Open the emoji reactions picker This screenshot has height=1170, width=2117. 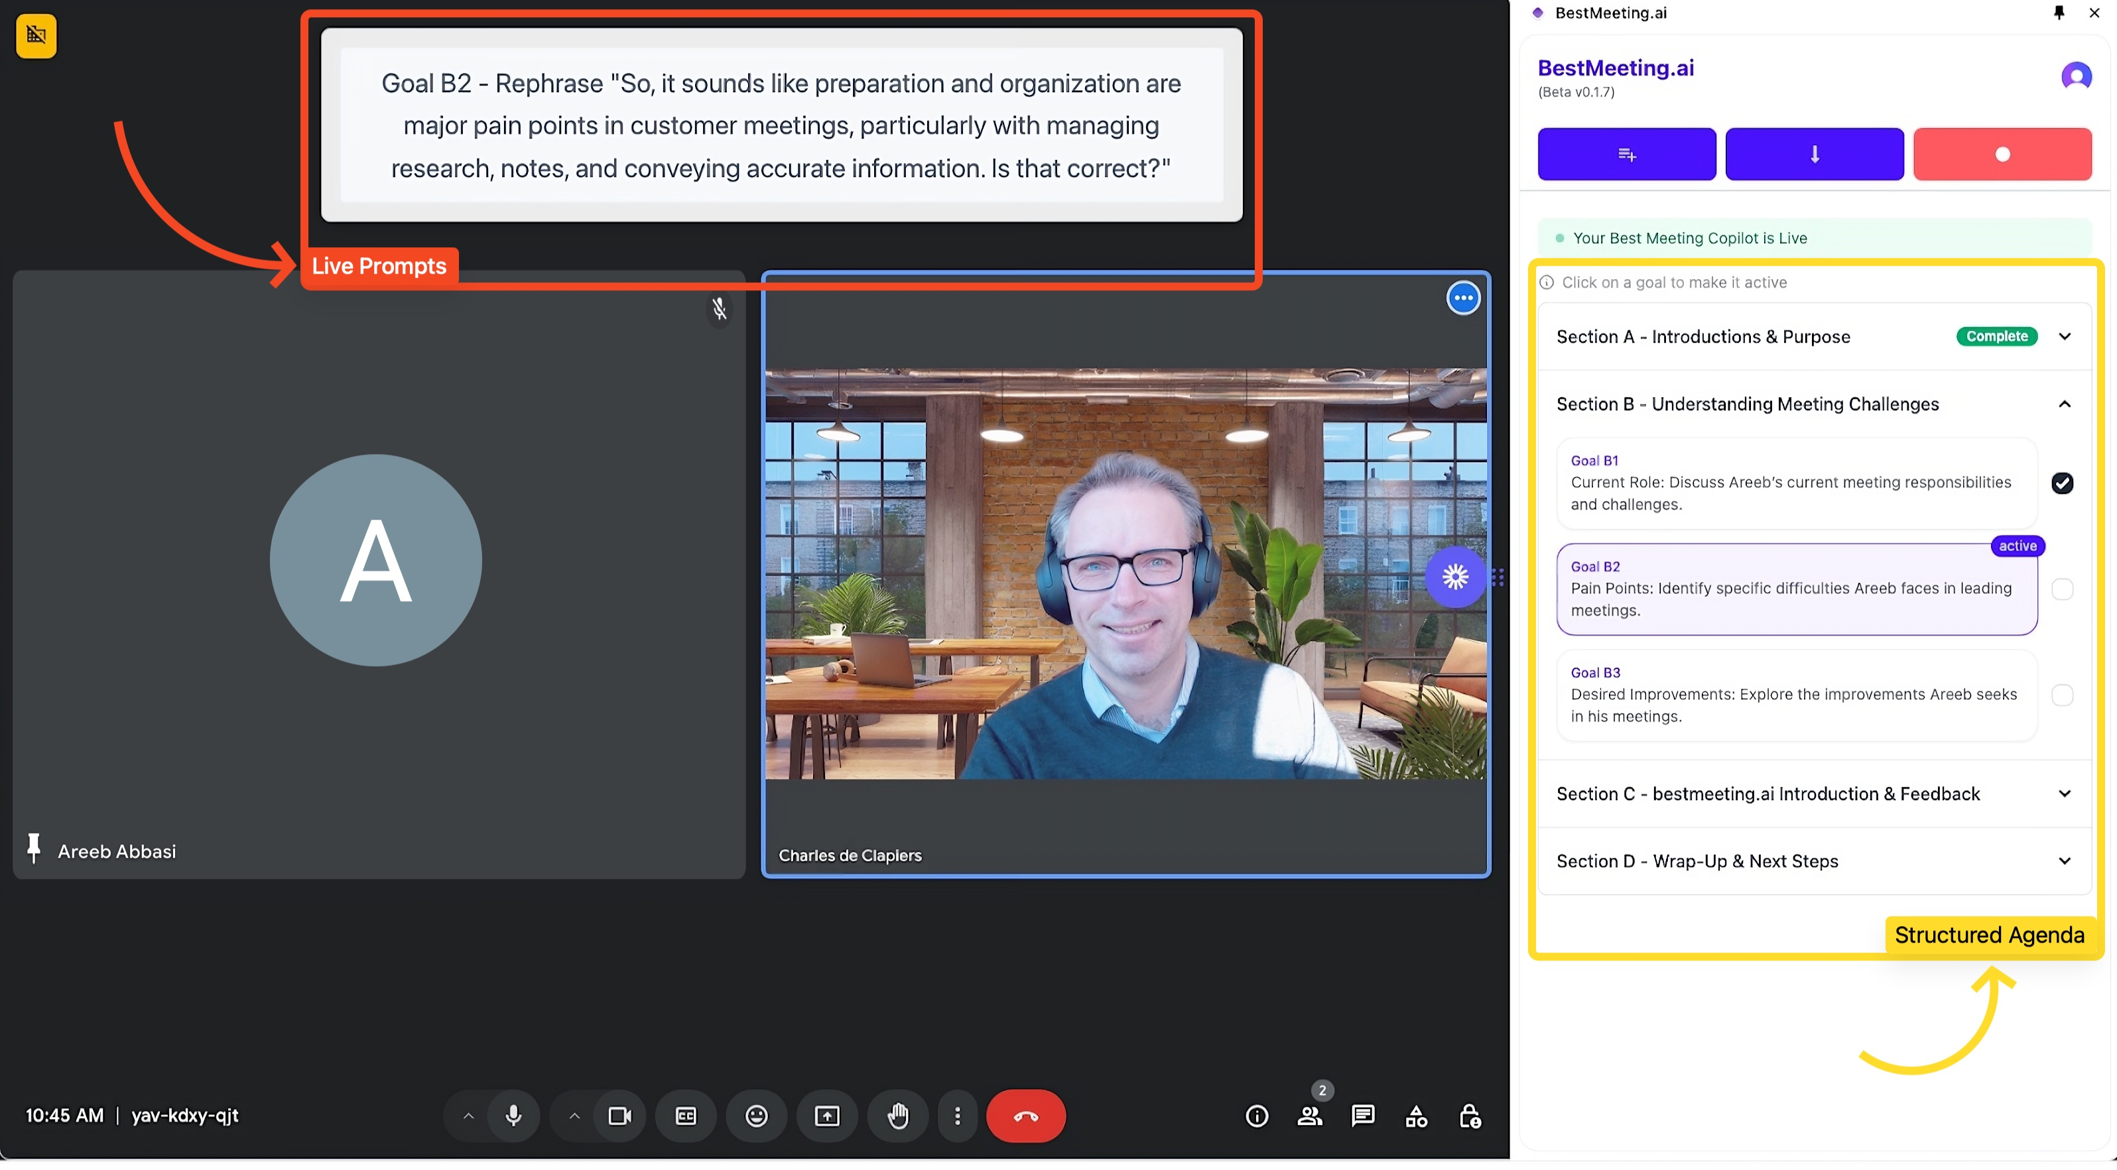coord(756,1116)
